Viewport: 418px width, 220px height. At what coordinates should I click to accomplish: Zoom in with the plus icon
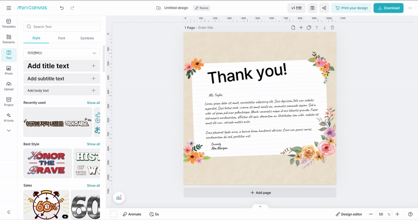[x=398, y=214]
